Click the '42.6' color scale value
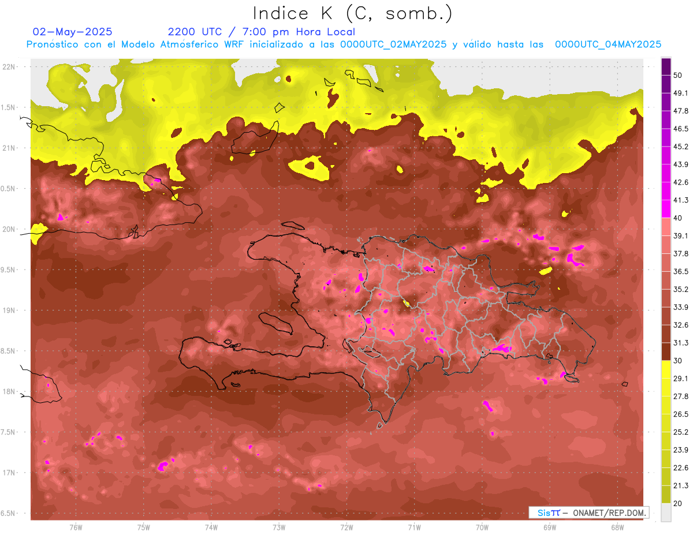Image resolution: width=693 pixels, height=535 pixels. click(681, 182)
